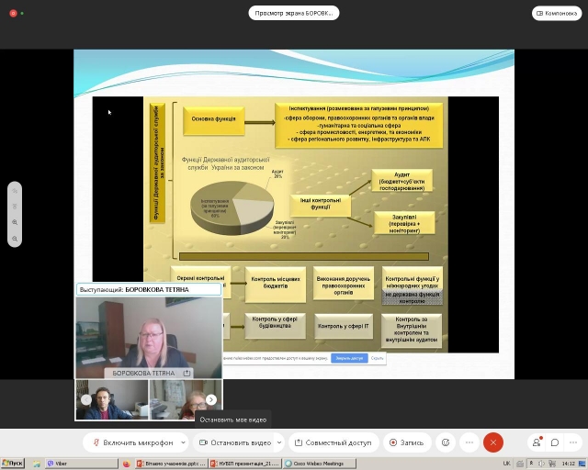Select woman with glasses video thumbnail
The width and height of the screenshot is (588, 470).
tap(186, 399)
